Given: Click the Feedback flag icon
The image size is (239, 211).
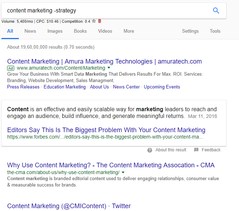Looking at the screenshot, I should pyautogui.click(x=196, y=150).
